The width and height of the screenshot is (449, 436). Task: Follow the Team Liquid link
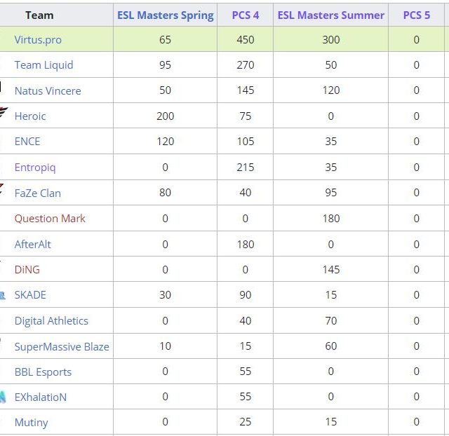pyautogui.click(x=43, y=65)
